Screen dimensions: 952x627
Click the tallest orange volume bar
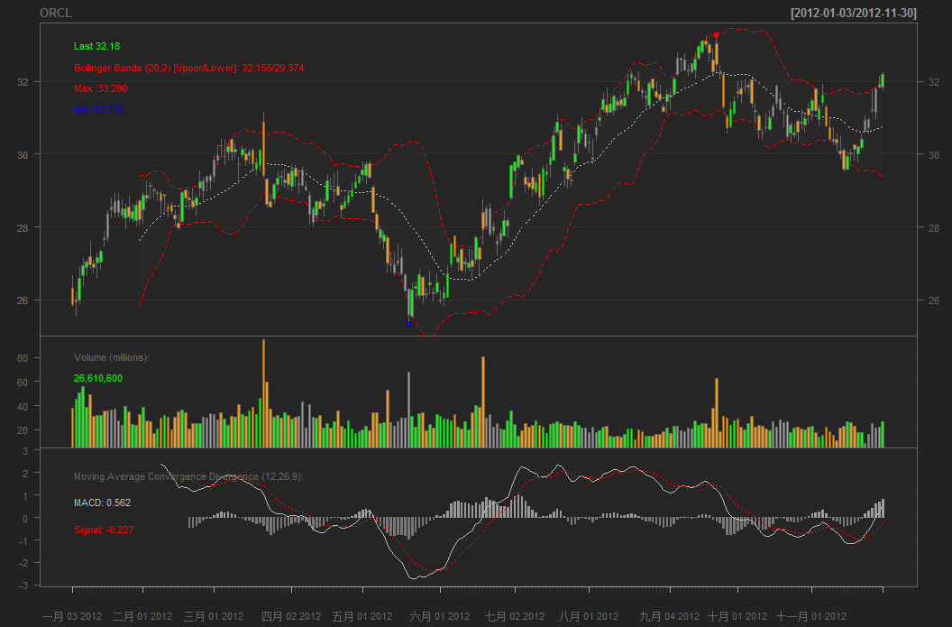pos(263,393)
